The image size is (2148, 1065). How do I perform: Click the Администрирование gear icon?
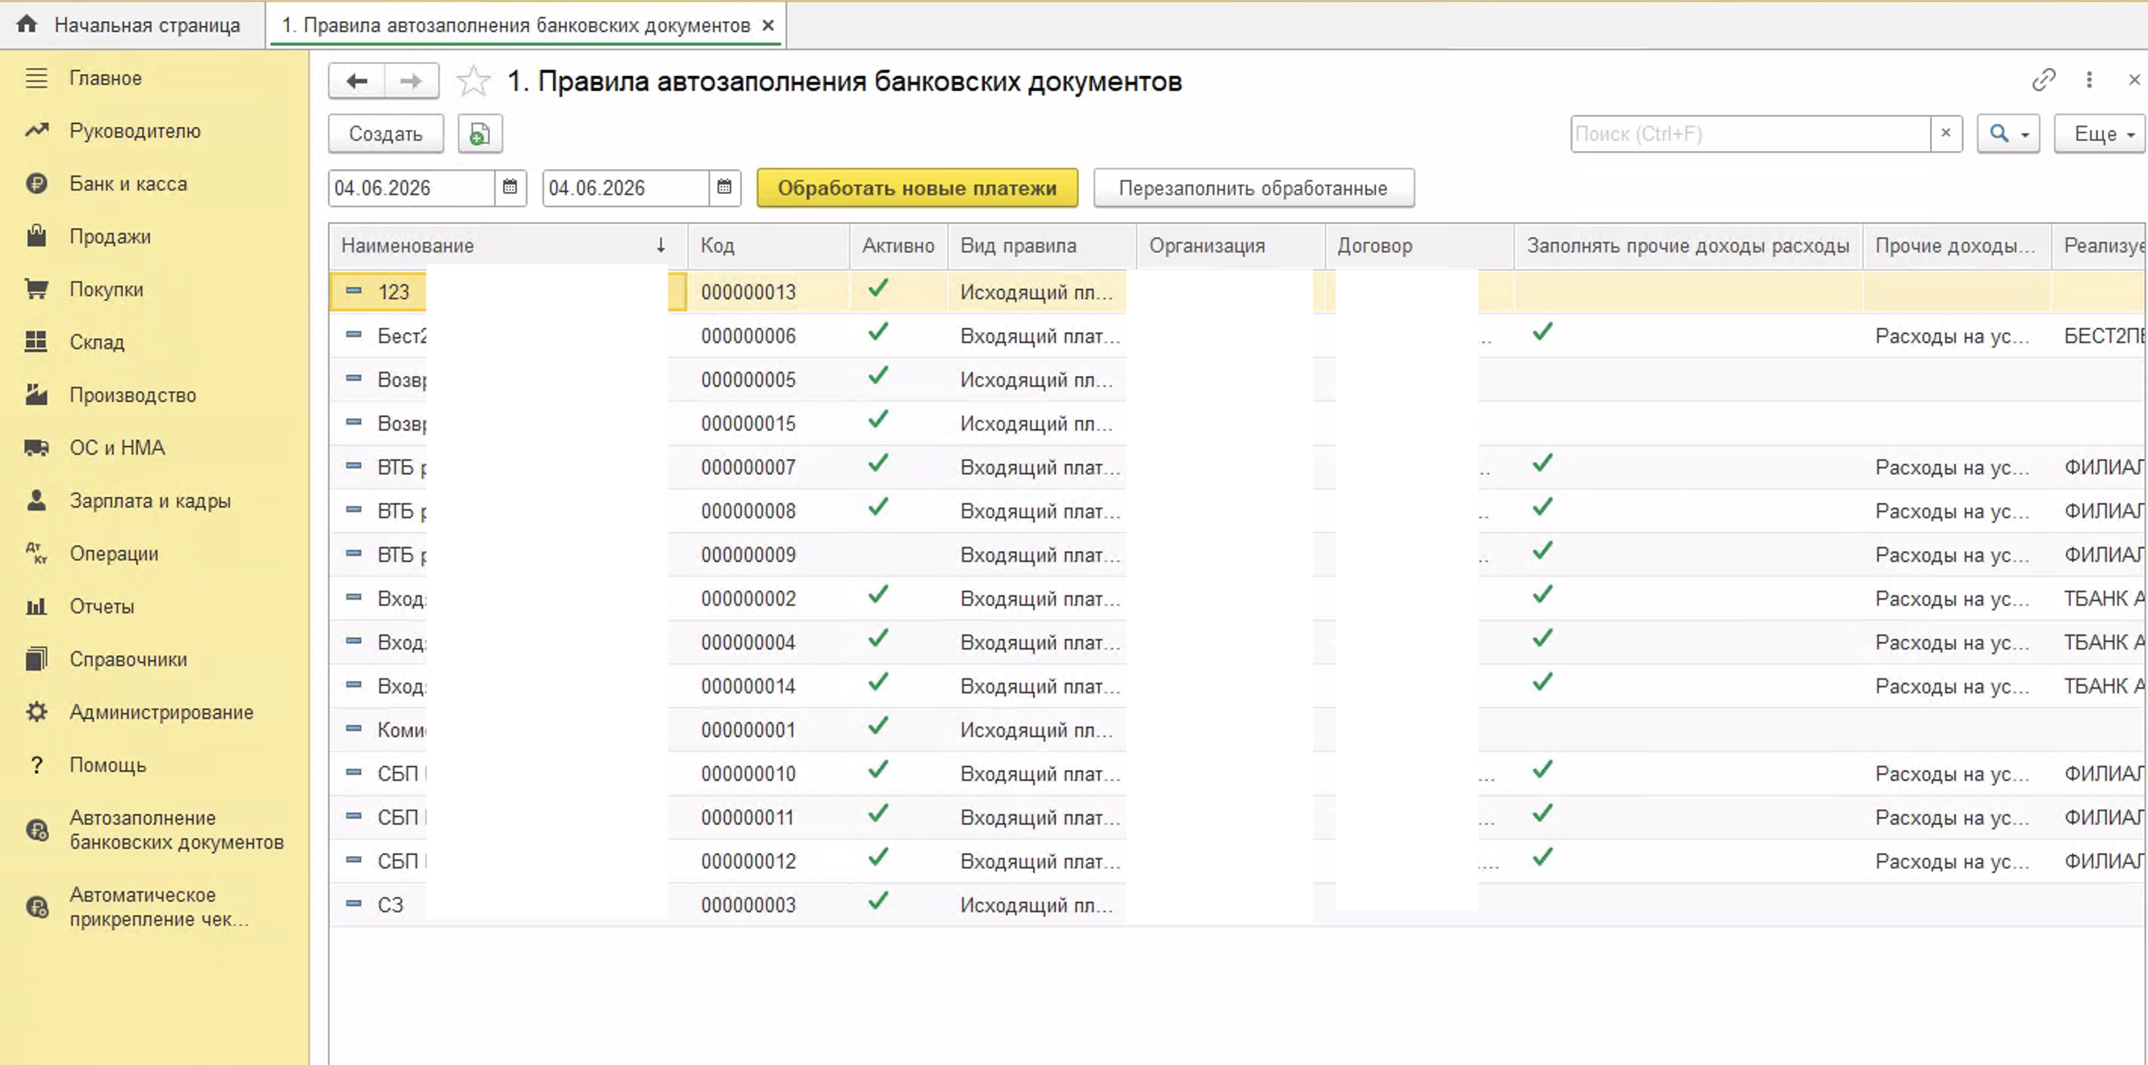tap(35, 712)
